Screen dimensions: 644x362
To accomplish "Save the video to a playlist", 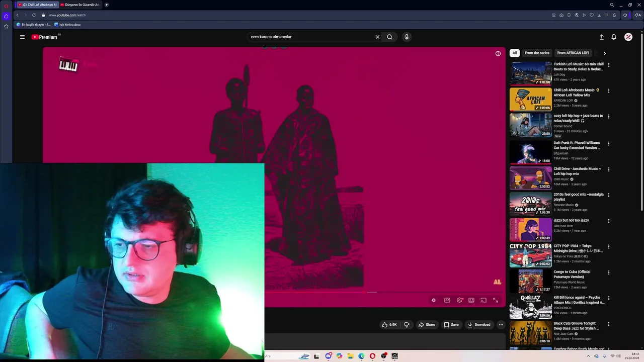I will coord(451,324).
